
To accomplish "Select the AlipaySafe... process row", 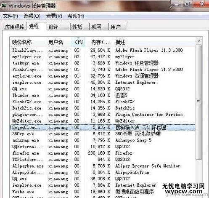I will [103, 172].
